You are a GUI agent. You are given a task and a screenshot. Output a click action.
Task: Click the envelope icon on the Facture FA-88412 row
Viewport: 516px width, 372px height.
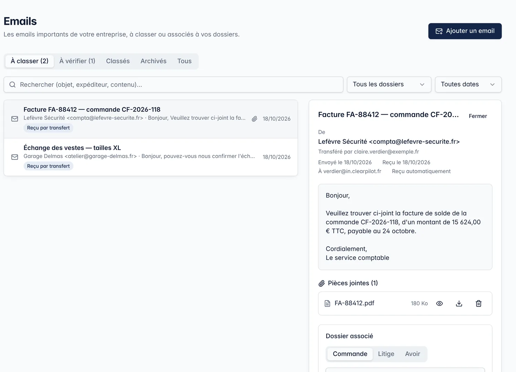(x=15, y=119)
